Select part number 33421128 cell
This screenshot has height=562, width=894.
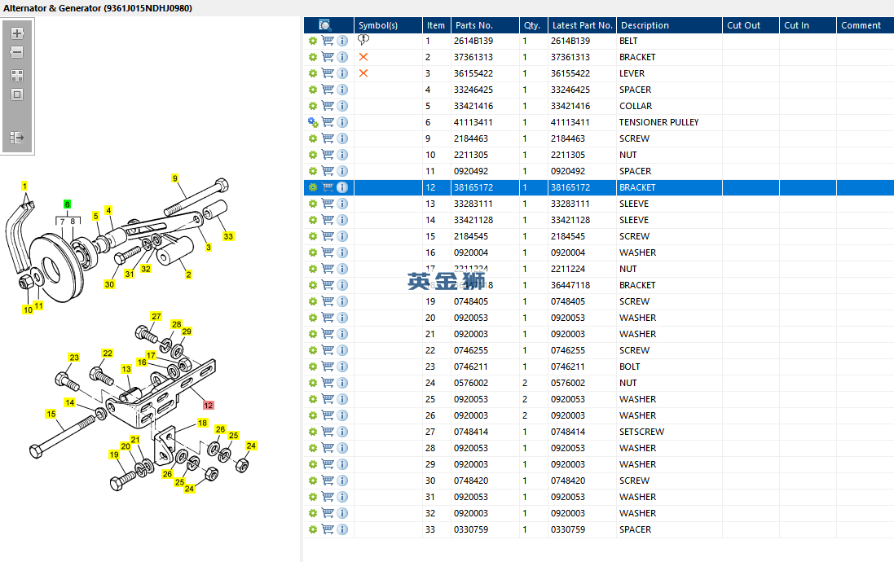(473, 220)
